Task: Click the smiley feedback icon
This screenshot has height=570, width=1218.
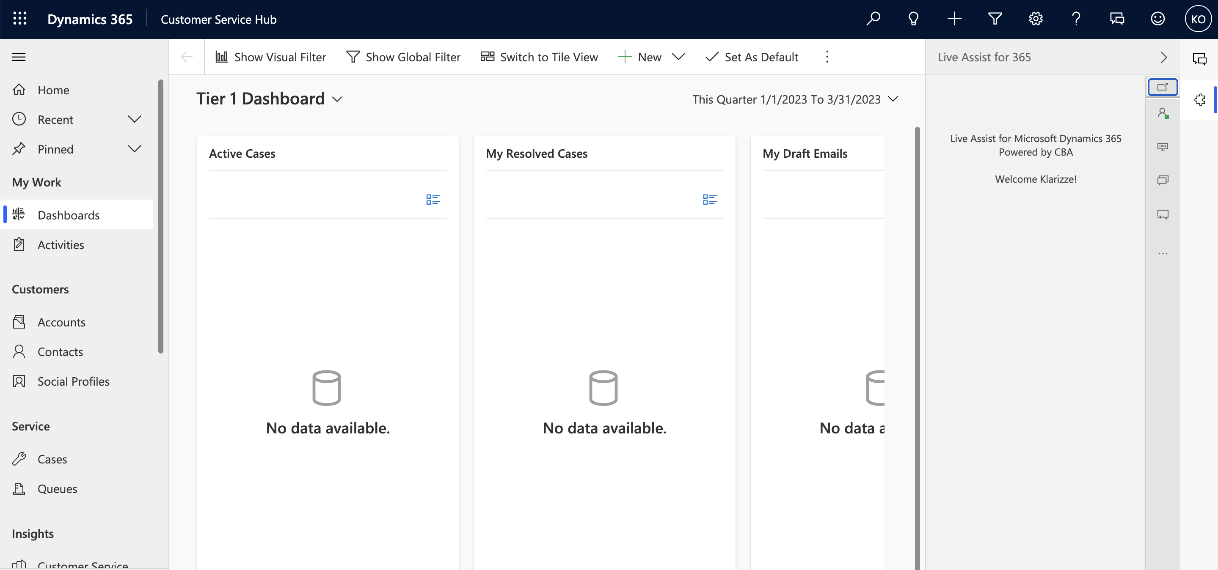Action: point(1157,19)
